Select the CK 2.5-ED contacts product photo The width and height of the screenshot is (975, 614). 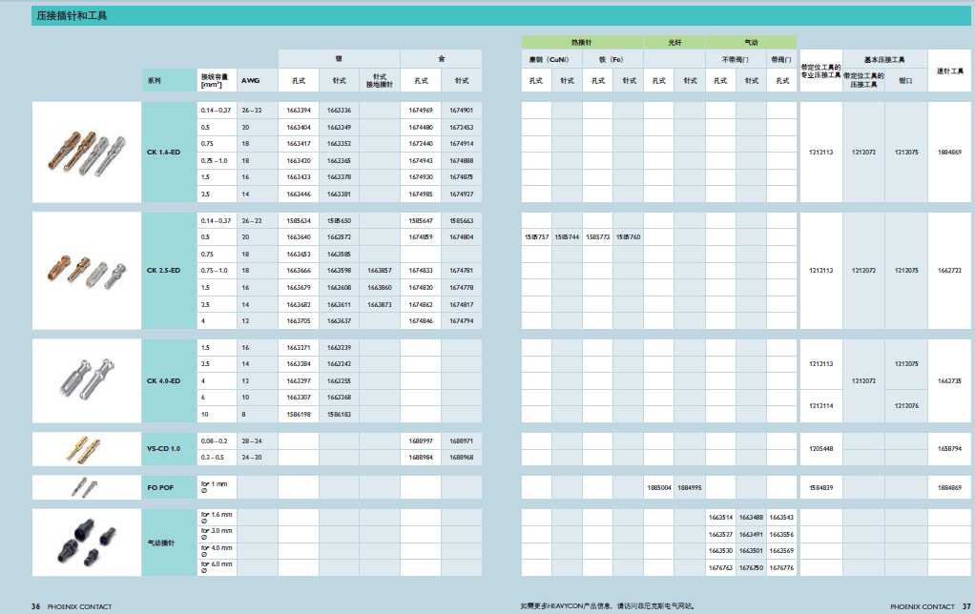[87, 271]
